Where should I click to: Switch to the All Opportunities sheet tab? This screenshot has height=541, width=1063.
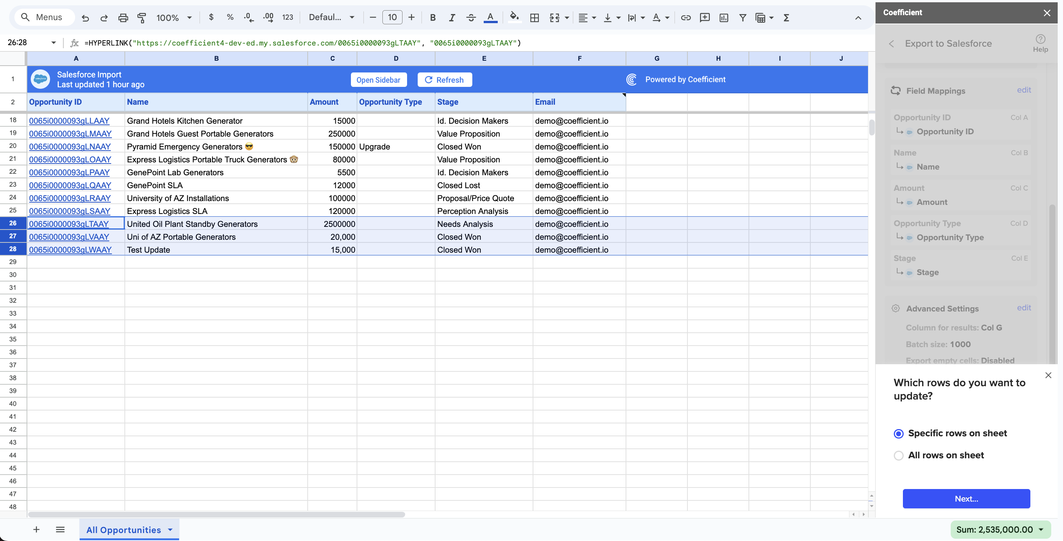coord(123,530)
